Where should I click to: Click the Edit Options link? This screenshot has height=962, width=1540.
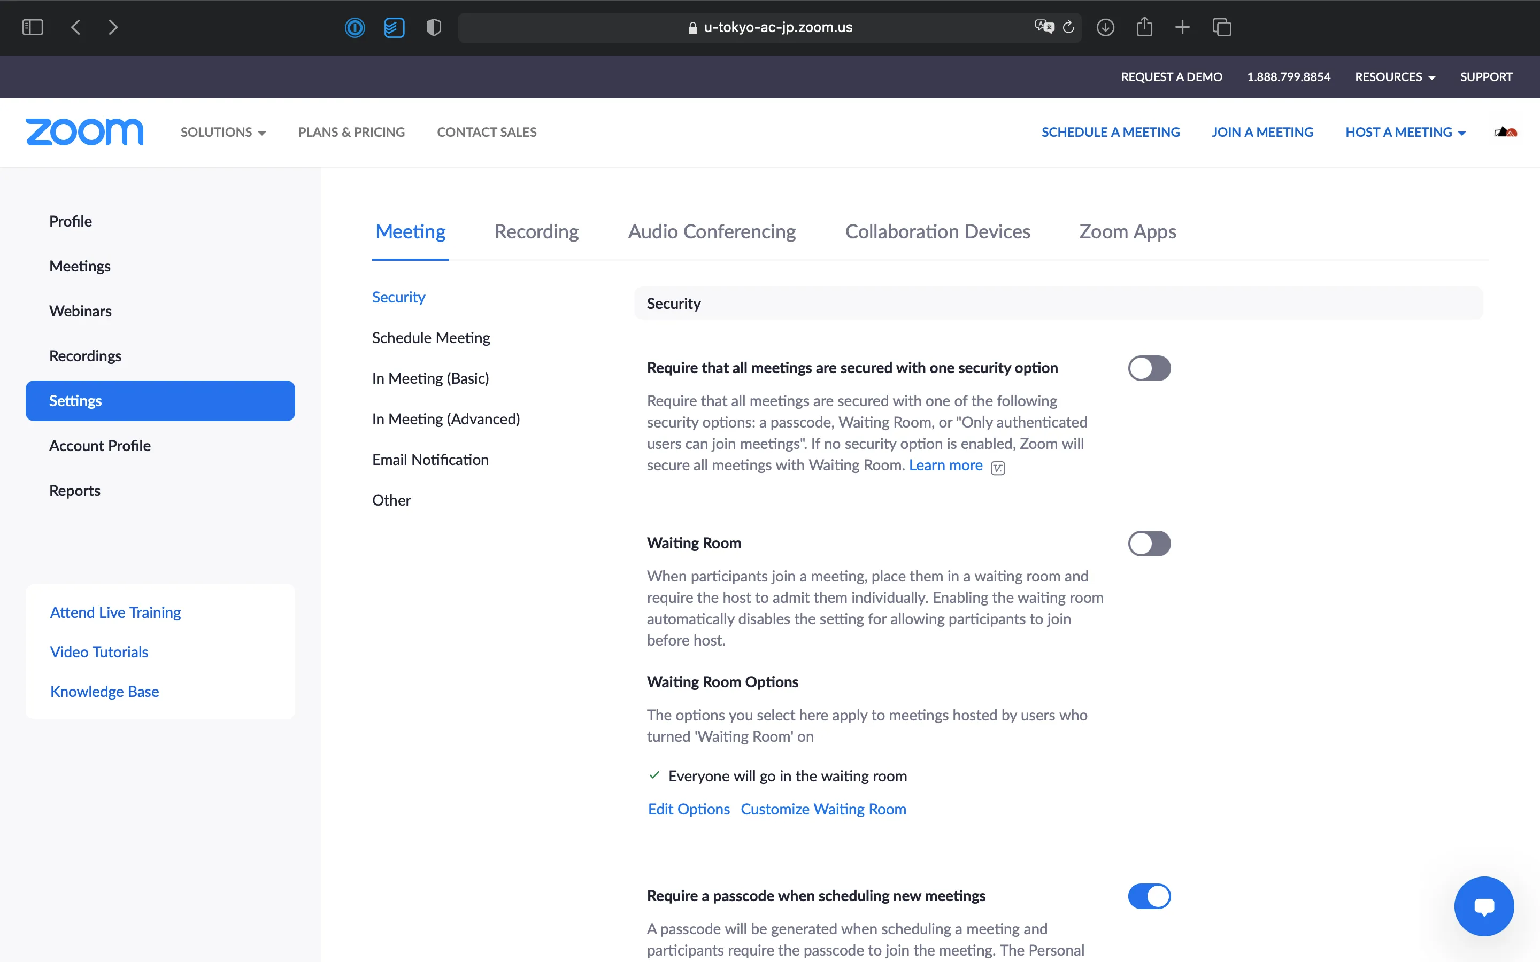[689, 809]
